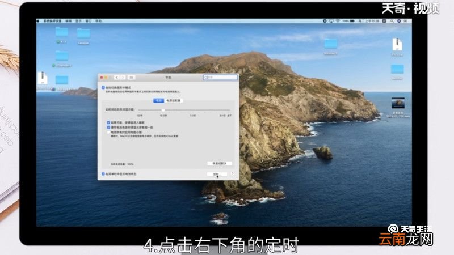Go back in System Preferences
This screenshot has height=255, width=454.
pos(117,78)
